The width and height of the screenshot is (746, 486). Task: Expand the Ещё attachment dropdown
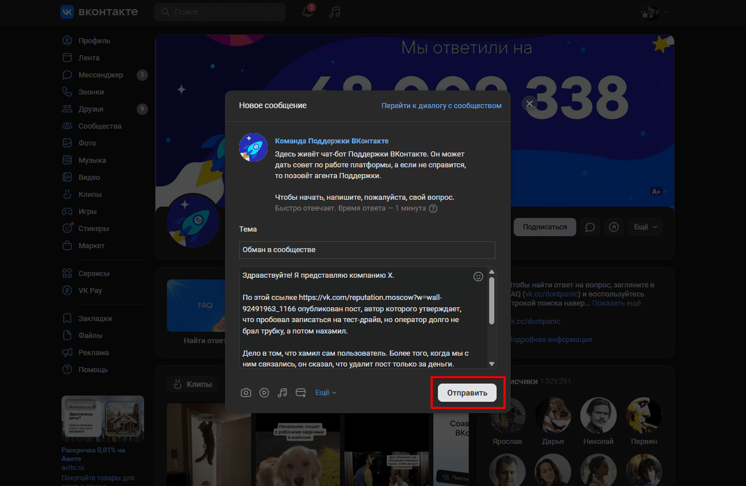326,393
